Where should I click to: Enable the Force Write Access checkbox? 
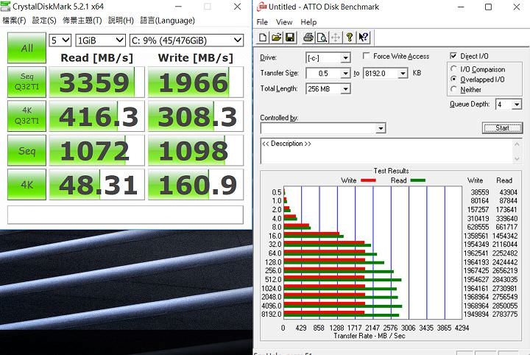tap(367, 57)
